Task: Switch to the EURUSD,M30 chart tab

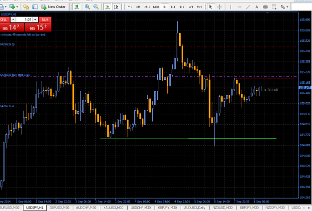Action: 10,208
